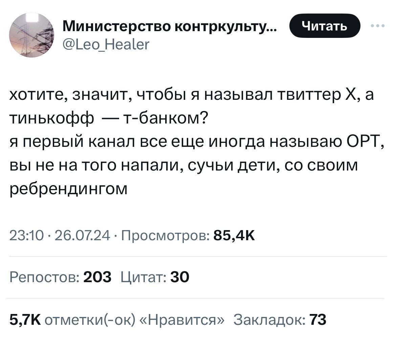This screenshot has width=396, height=339.
Task: Open the tweet author's profile avatar
Action: pos(31,35)
